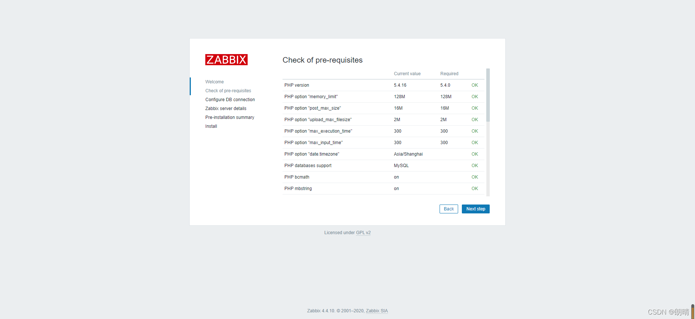The width and height of the screenshot is (695, 319).
Task: Click the Current value column header
Action: pyautogui.click(x=407, y=74)
